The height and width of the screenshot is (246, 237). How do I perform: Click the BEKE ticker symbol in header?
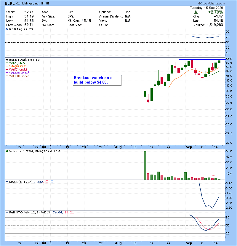tap(11, 4)
